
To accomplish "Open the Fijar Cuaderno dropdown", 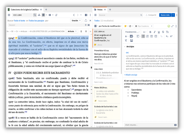I will point(144,26).
